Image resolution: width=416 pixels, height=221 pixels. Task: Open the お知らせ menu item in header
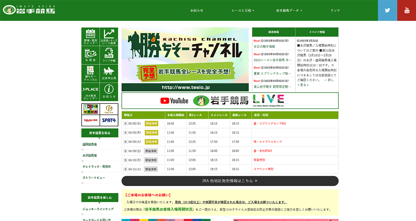[197, 10]
